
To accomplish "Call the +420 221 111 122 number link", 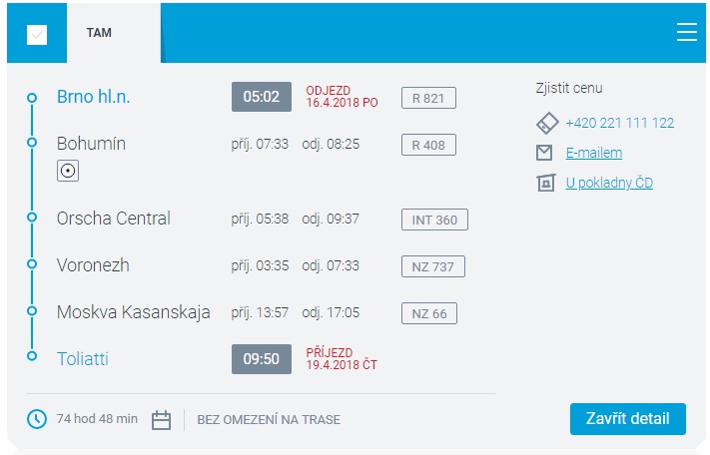I will [619, 123].
